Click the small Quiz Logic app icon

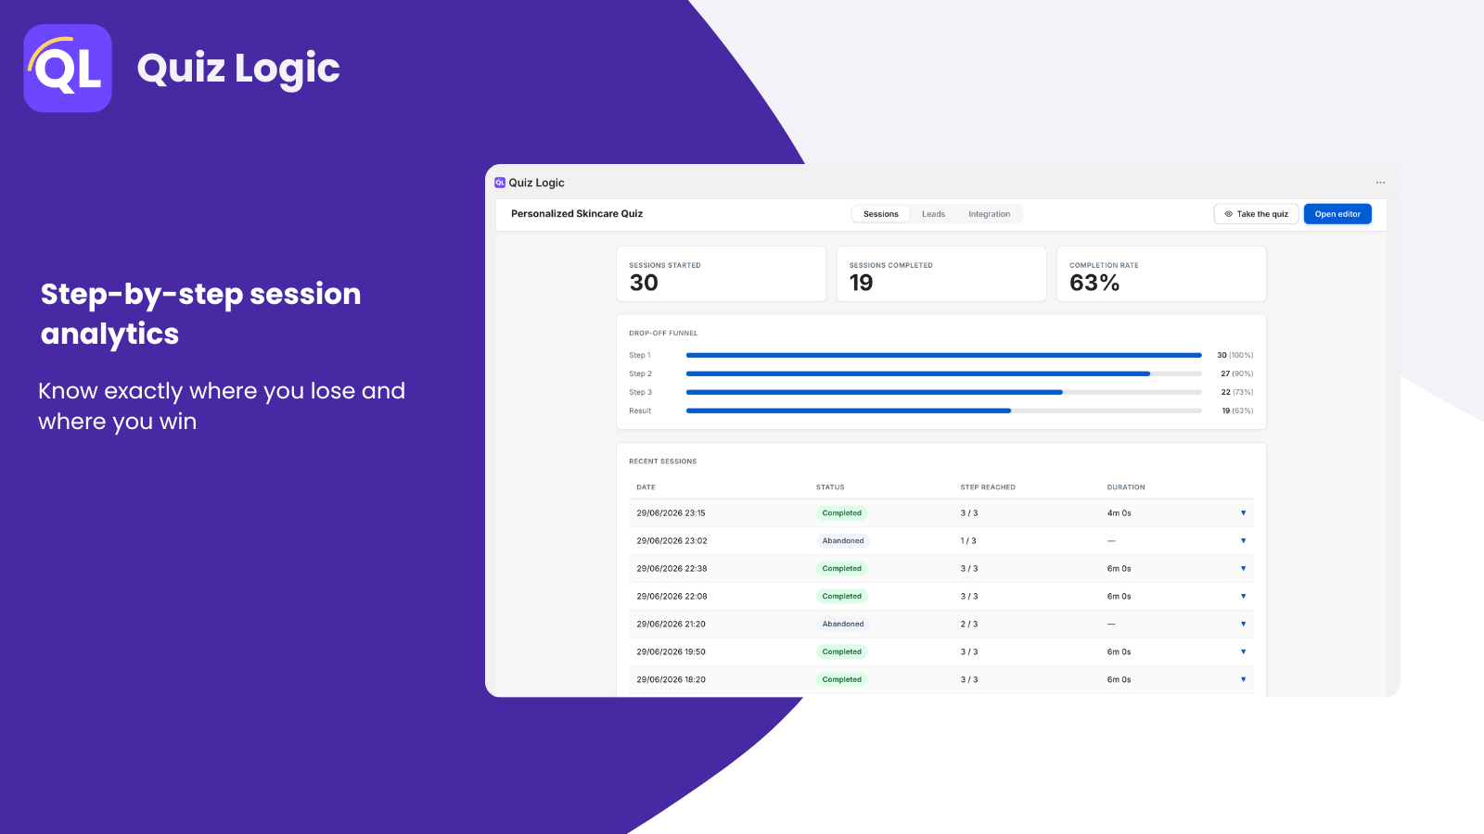click(500, 183)
